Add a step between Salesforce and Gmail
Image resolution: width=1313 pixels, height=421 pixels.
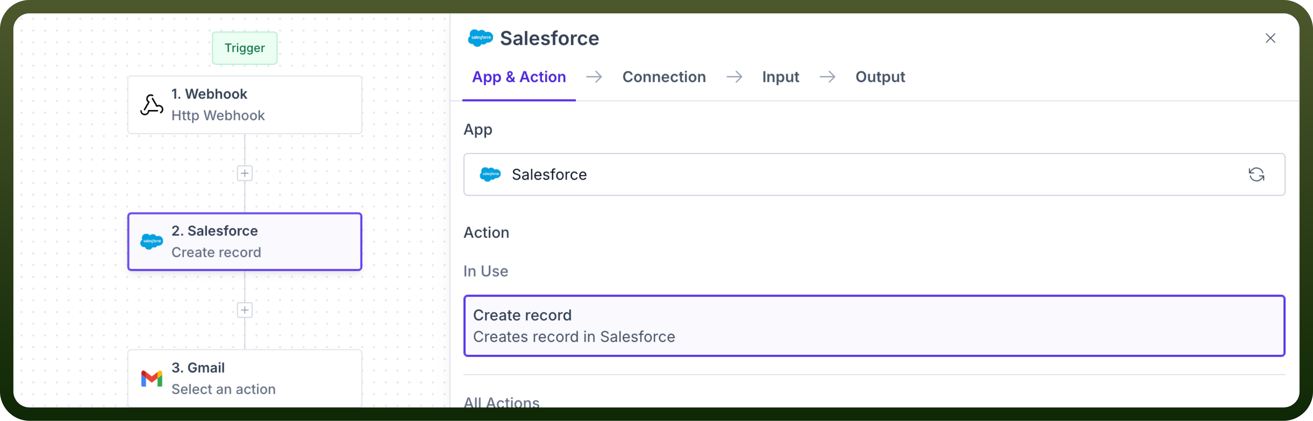245,310
